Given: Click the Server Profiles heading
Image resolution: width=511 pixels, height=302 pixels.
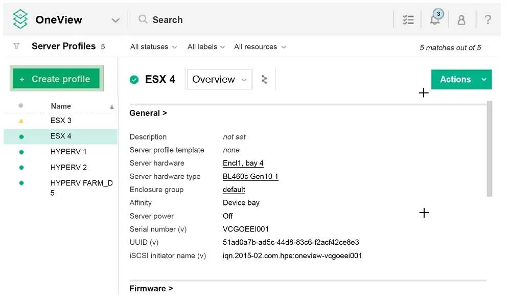Looking at the screenshot, I should click(x=63, y=47).
